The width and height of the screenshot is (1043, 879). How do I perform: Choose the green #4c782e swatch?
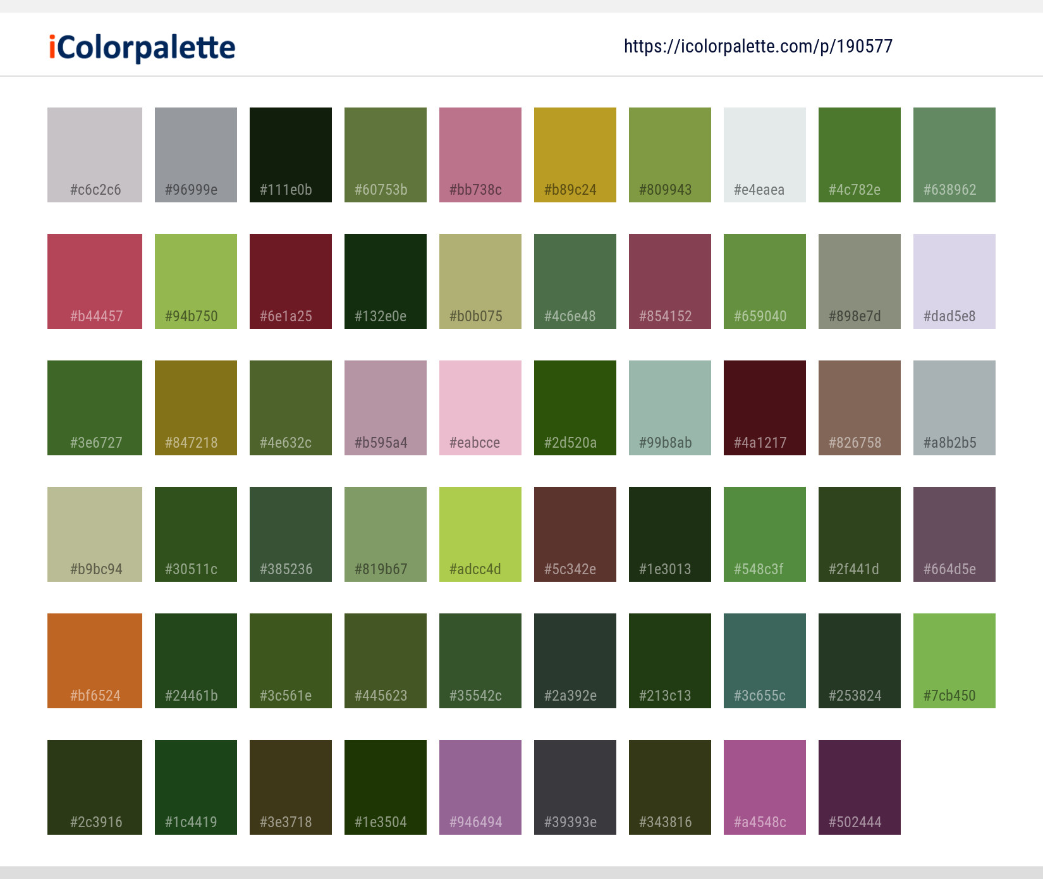pos(860,155)
